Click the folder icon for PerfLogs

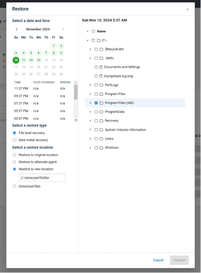tap(101, 85)
